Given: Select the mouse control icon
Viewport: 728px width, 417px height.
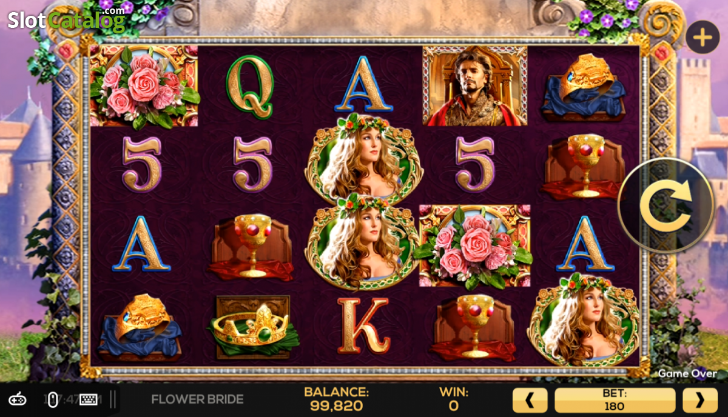Looking at the screenshot, I should (53, 399).
